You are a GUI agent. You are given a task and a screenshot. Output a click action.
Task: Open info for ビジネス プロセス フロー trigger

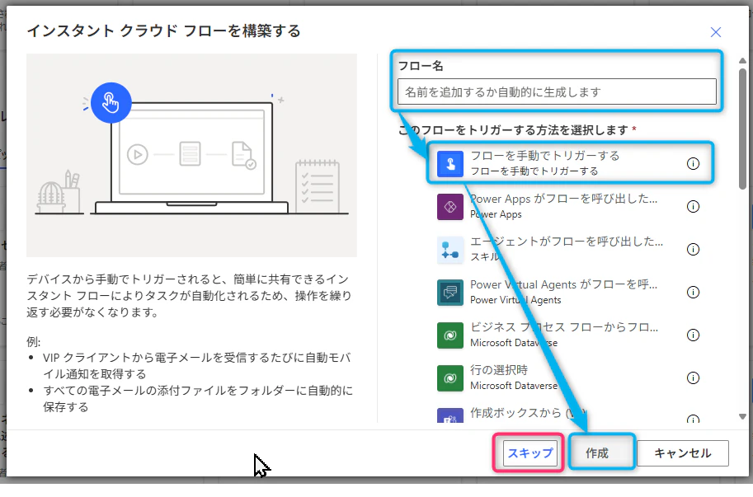tap(693, 335)
